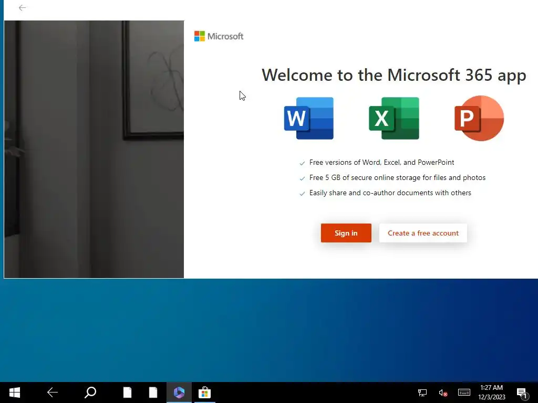Click the taskbar back arrow
The image size is (538, 403).
point(52,393)
